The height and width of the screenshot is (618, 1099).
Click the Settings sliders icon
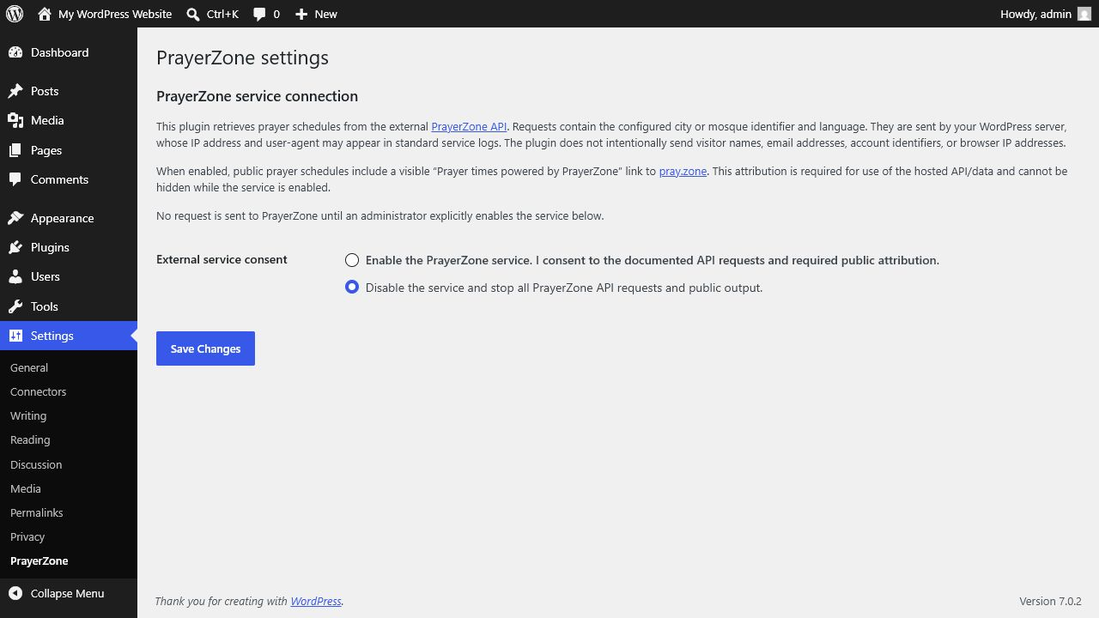point(15,336)
